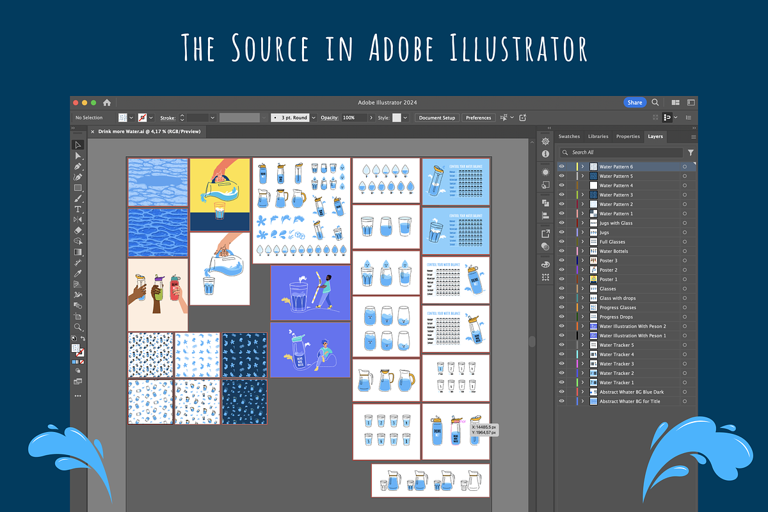Viewport: 768px width, 512px height.
Task: Open the Arrange Documents icon
Action: point(676,102)
